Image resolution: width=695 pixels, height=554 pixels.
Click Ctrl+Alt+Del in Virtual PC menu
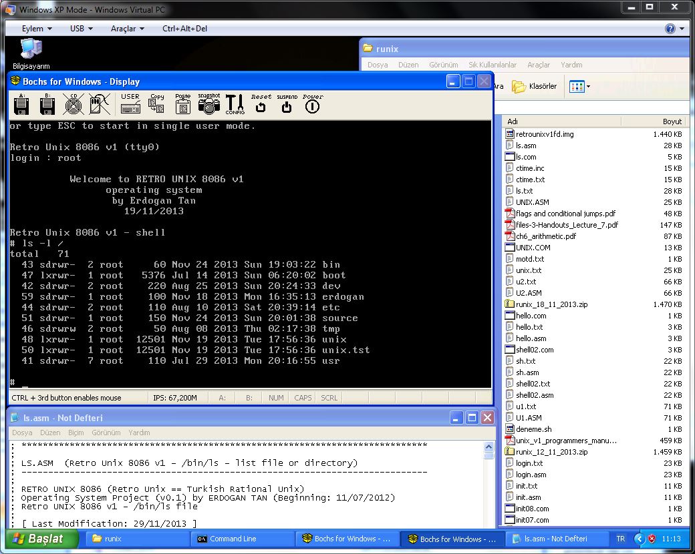click(x=185, y=28)
